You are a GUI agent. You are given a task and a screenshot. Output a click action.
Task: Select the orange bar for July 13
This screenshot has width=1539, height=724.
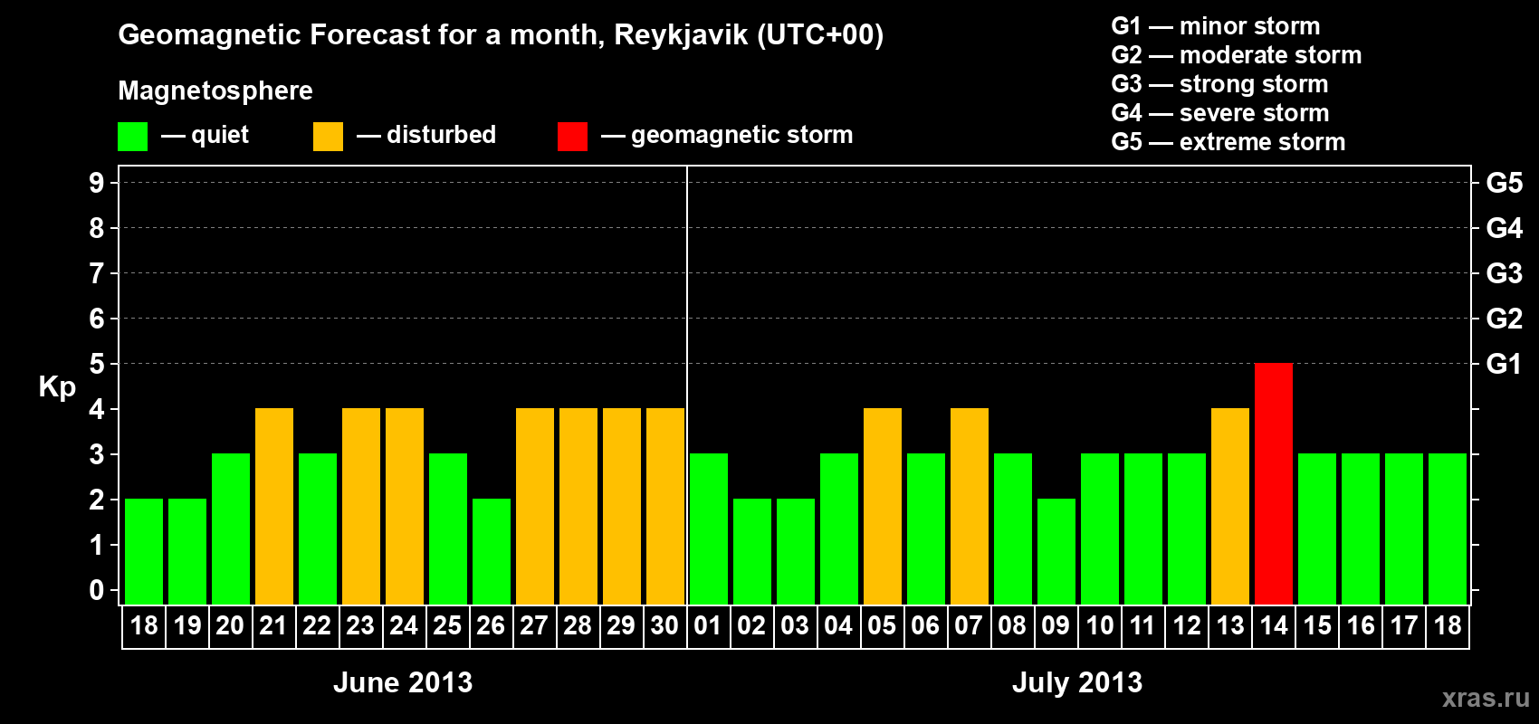[x=1230, y=506]
